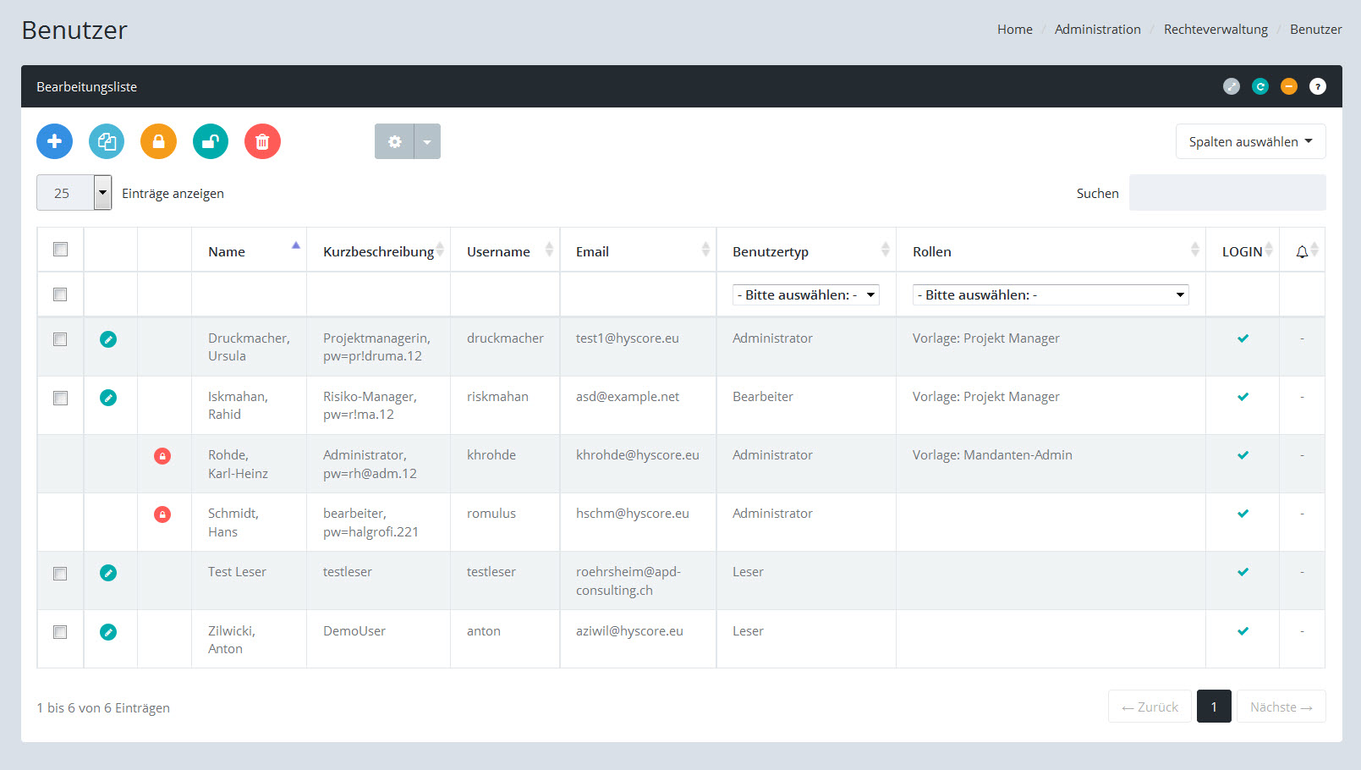This screenshot has width=1361, height=770.
Task: Open the Benutzertyp filter dropdown
Action: click(805, 294)
